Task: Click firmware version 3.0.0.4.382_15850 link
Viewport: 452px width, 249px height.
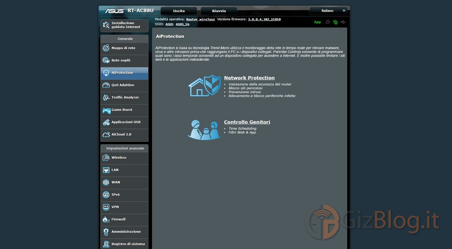Action: click(x=264, y=20)
